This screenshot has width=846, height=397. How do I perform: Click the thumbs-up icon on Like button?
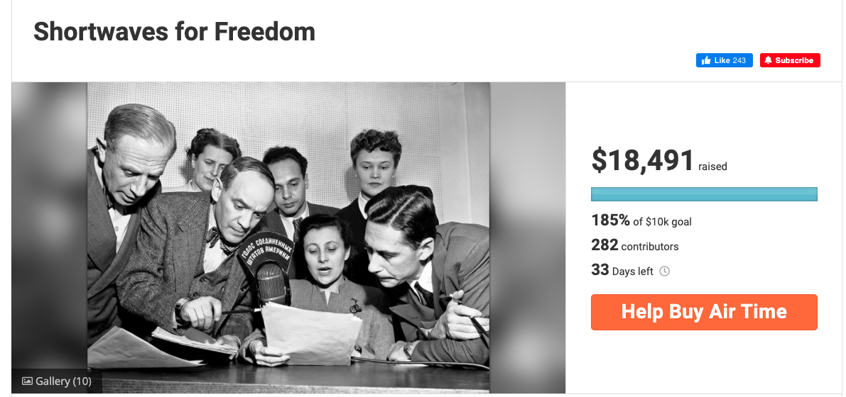(x=706, y=61)
